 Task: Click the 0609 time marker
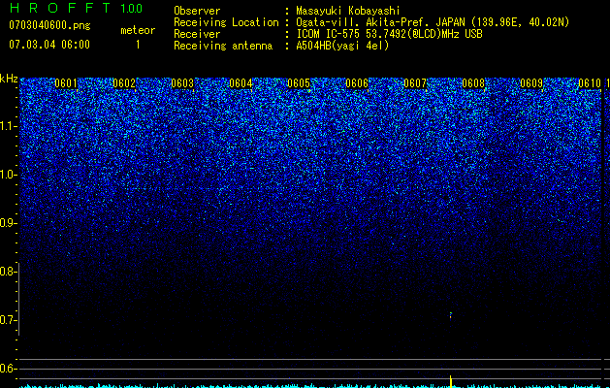pos(531,83)
